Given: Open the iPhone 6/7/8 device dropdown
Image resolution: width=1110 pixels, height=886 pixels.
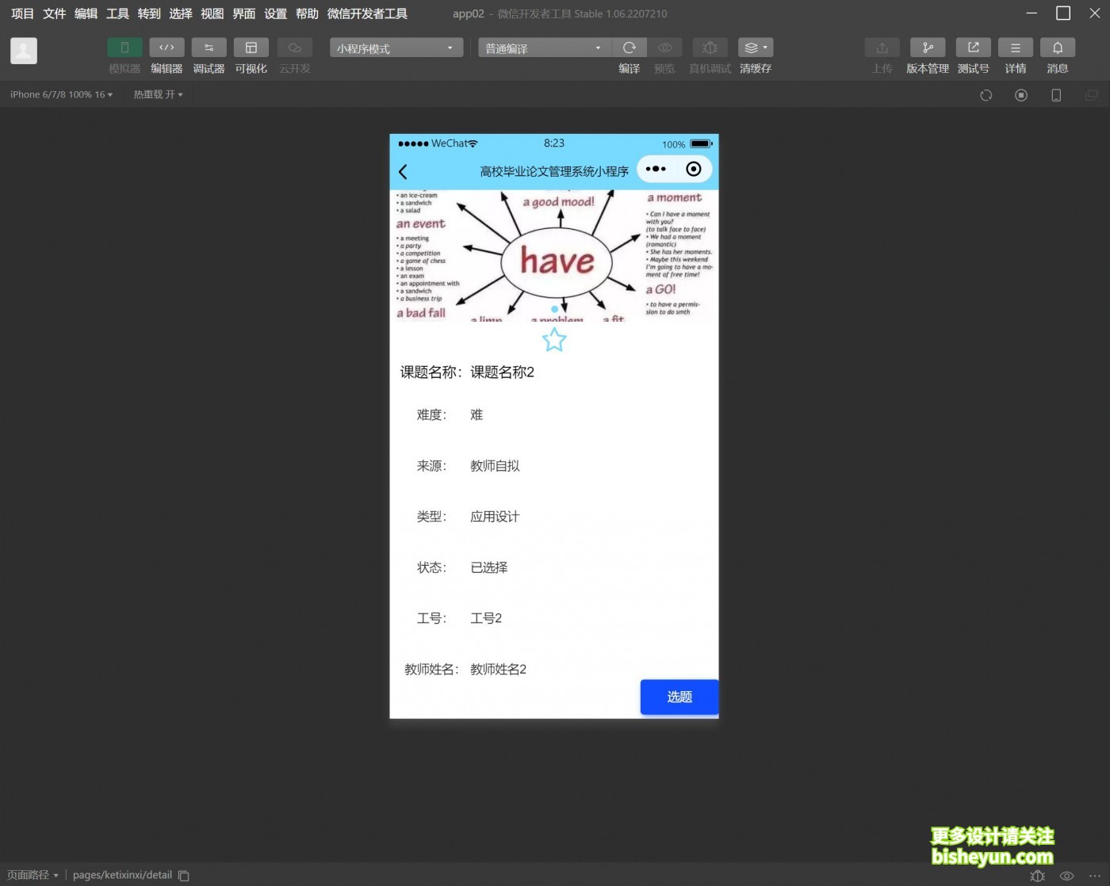Looking at the screenshot, I should click(x=61, y=94).
